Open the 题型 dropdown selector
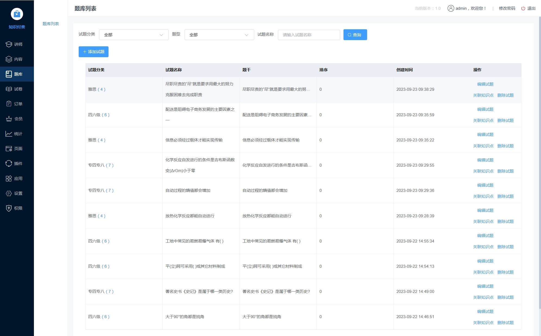This screenshot has width=541, height=336. tap(219, 35)
